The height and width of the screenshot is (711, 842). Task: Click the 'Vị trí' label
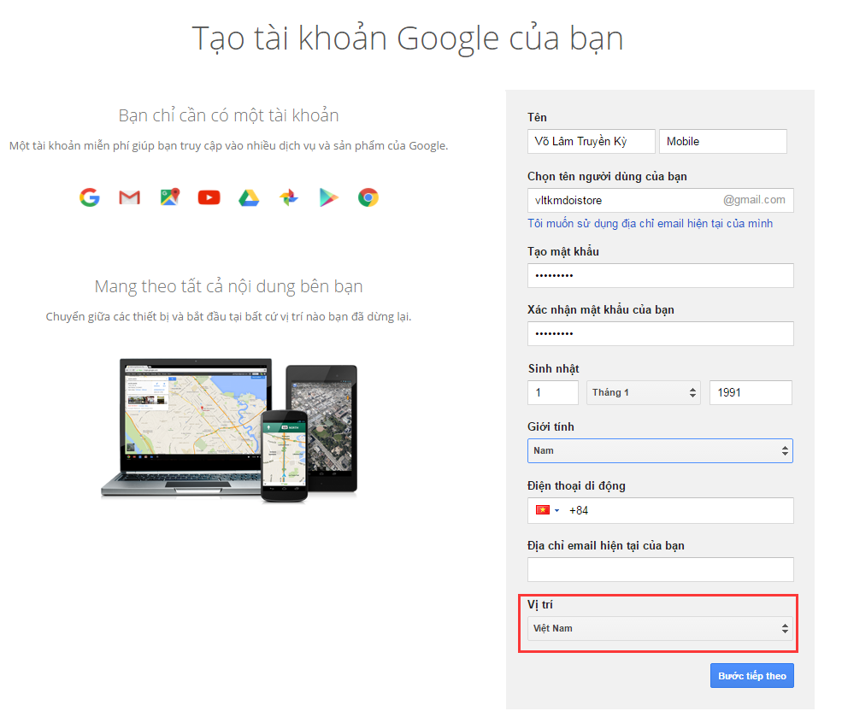539,605
